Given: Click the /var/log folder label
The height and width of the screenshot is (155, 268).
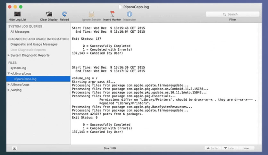Looking at the screenshot, I should pos(16,90).
